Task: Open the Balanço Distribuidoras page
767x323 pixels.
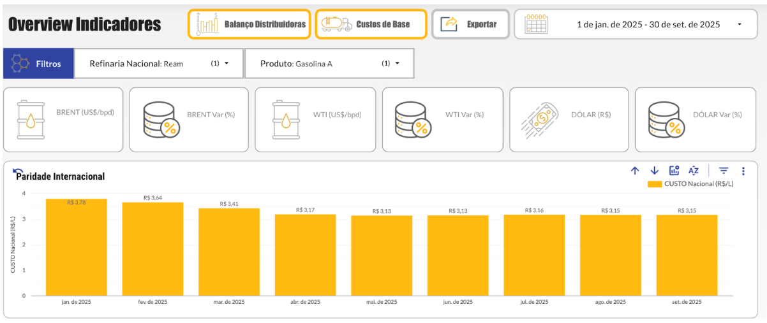Action: point(249,24)
